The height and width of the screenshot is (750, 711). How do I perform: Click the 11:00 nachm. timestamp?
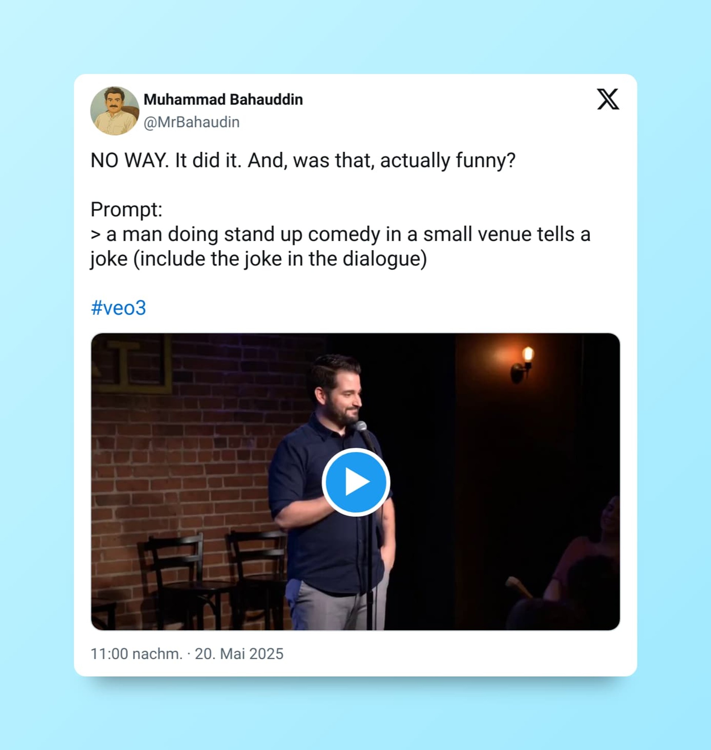pos(136,654)
